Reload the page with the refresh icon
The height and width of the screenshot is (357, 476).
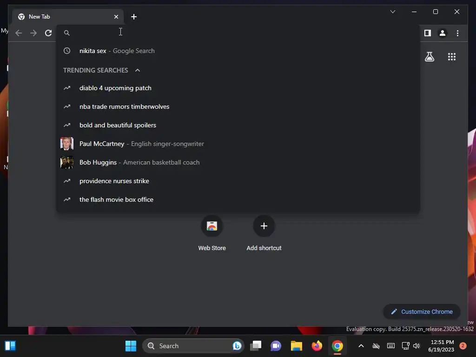tap(48, 33)
